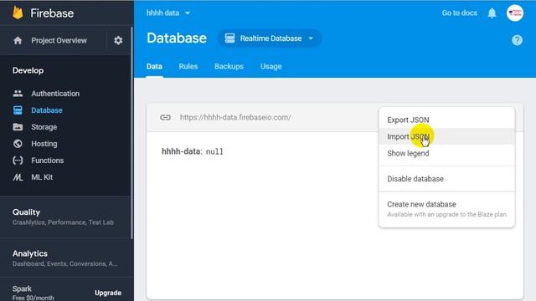Select Show legend menu entry
Screen dimensions: 536x301
click(x=446, y=153)
